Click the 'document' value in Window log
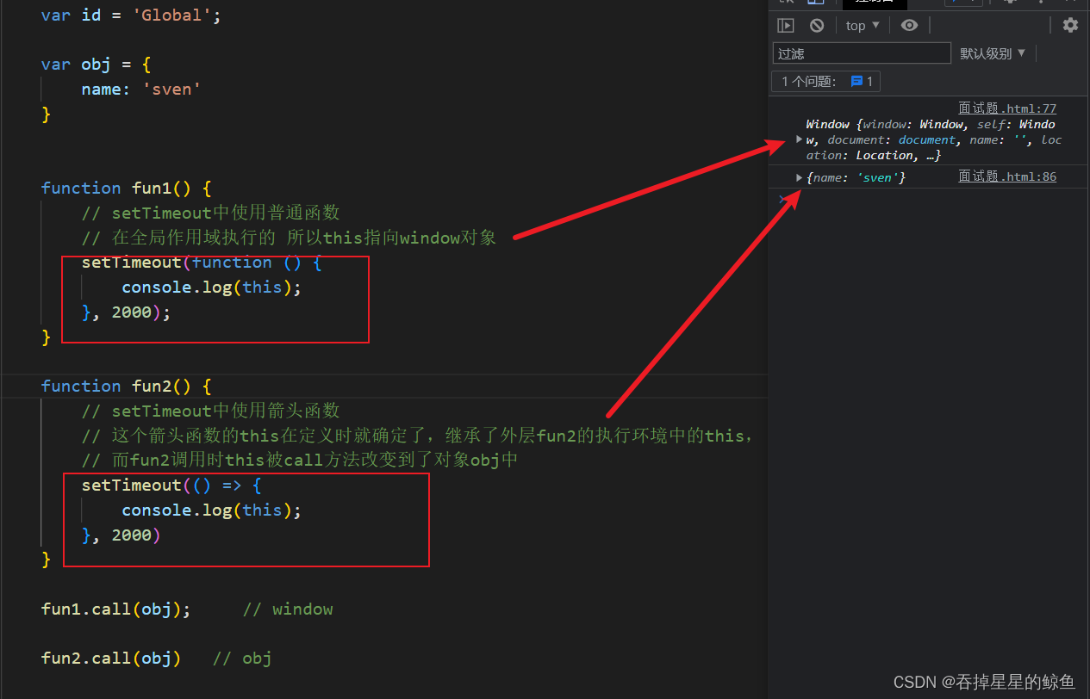Image resolution: width=1090 pixels, height=699 pixels. pos(927,139)
